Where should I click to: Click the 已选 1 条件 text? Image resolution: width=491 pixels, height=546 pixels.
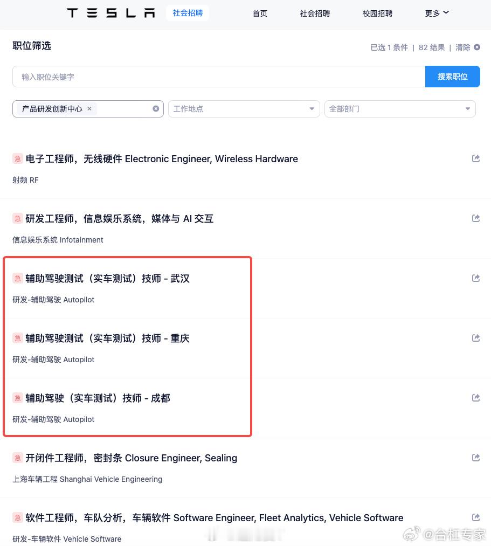[389, 47]
